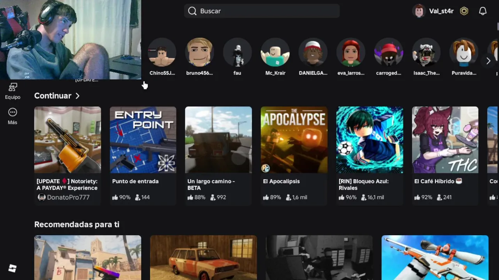Image resolution: width=499 pixels, height=280 pixels.
Task: Click Punto de entrada title
Action: (135, 181)
